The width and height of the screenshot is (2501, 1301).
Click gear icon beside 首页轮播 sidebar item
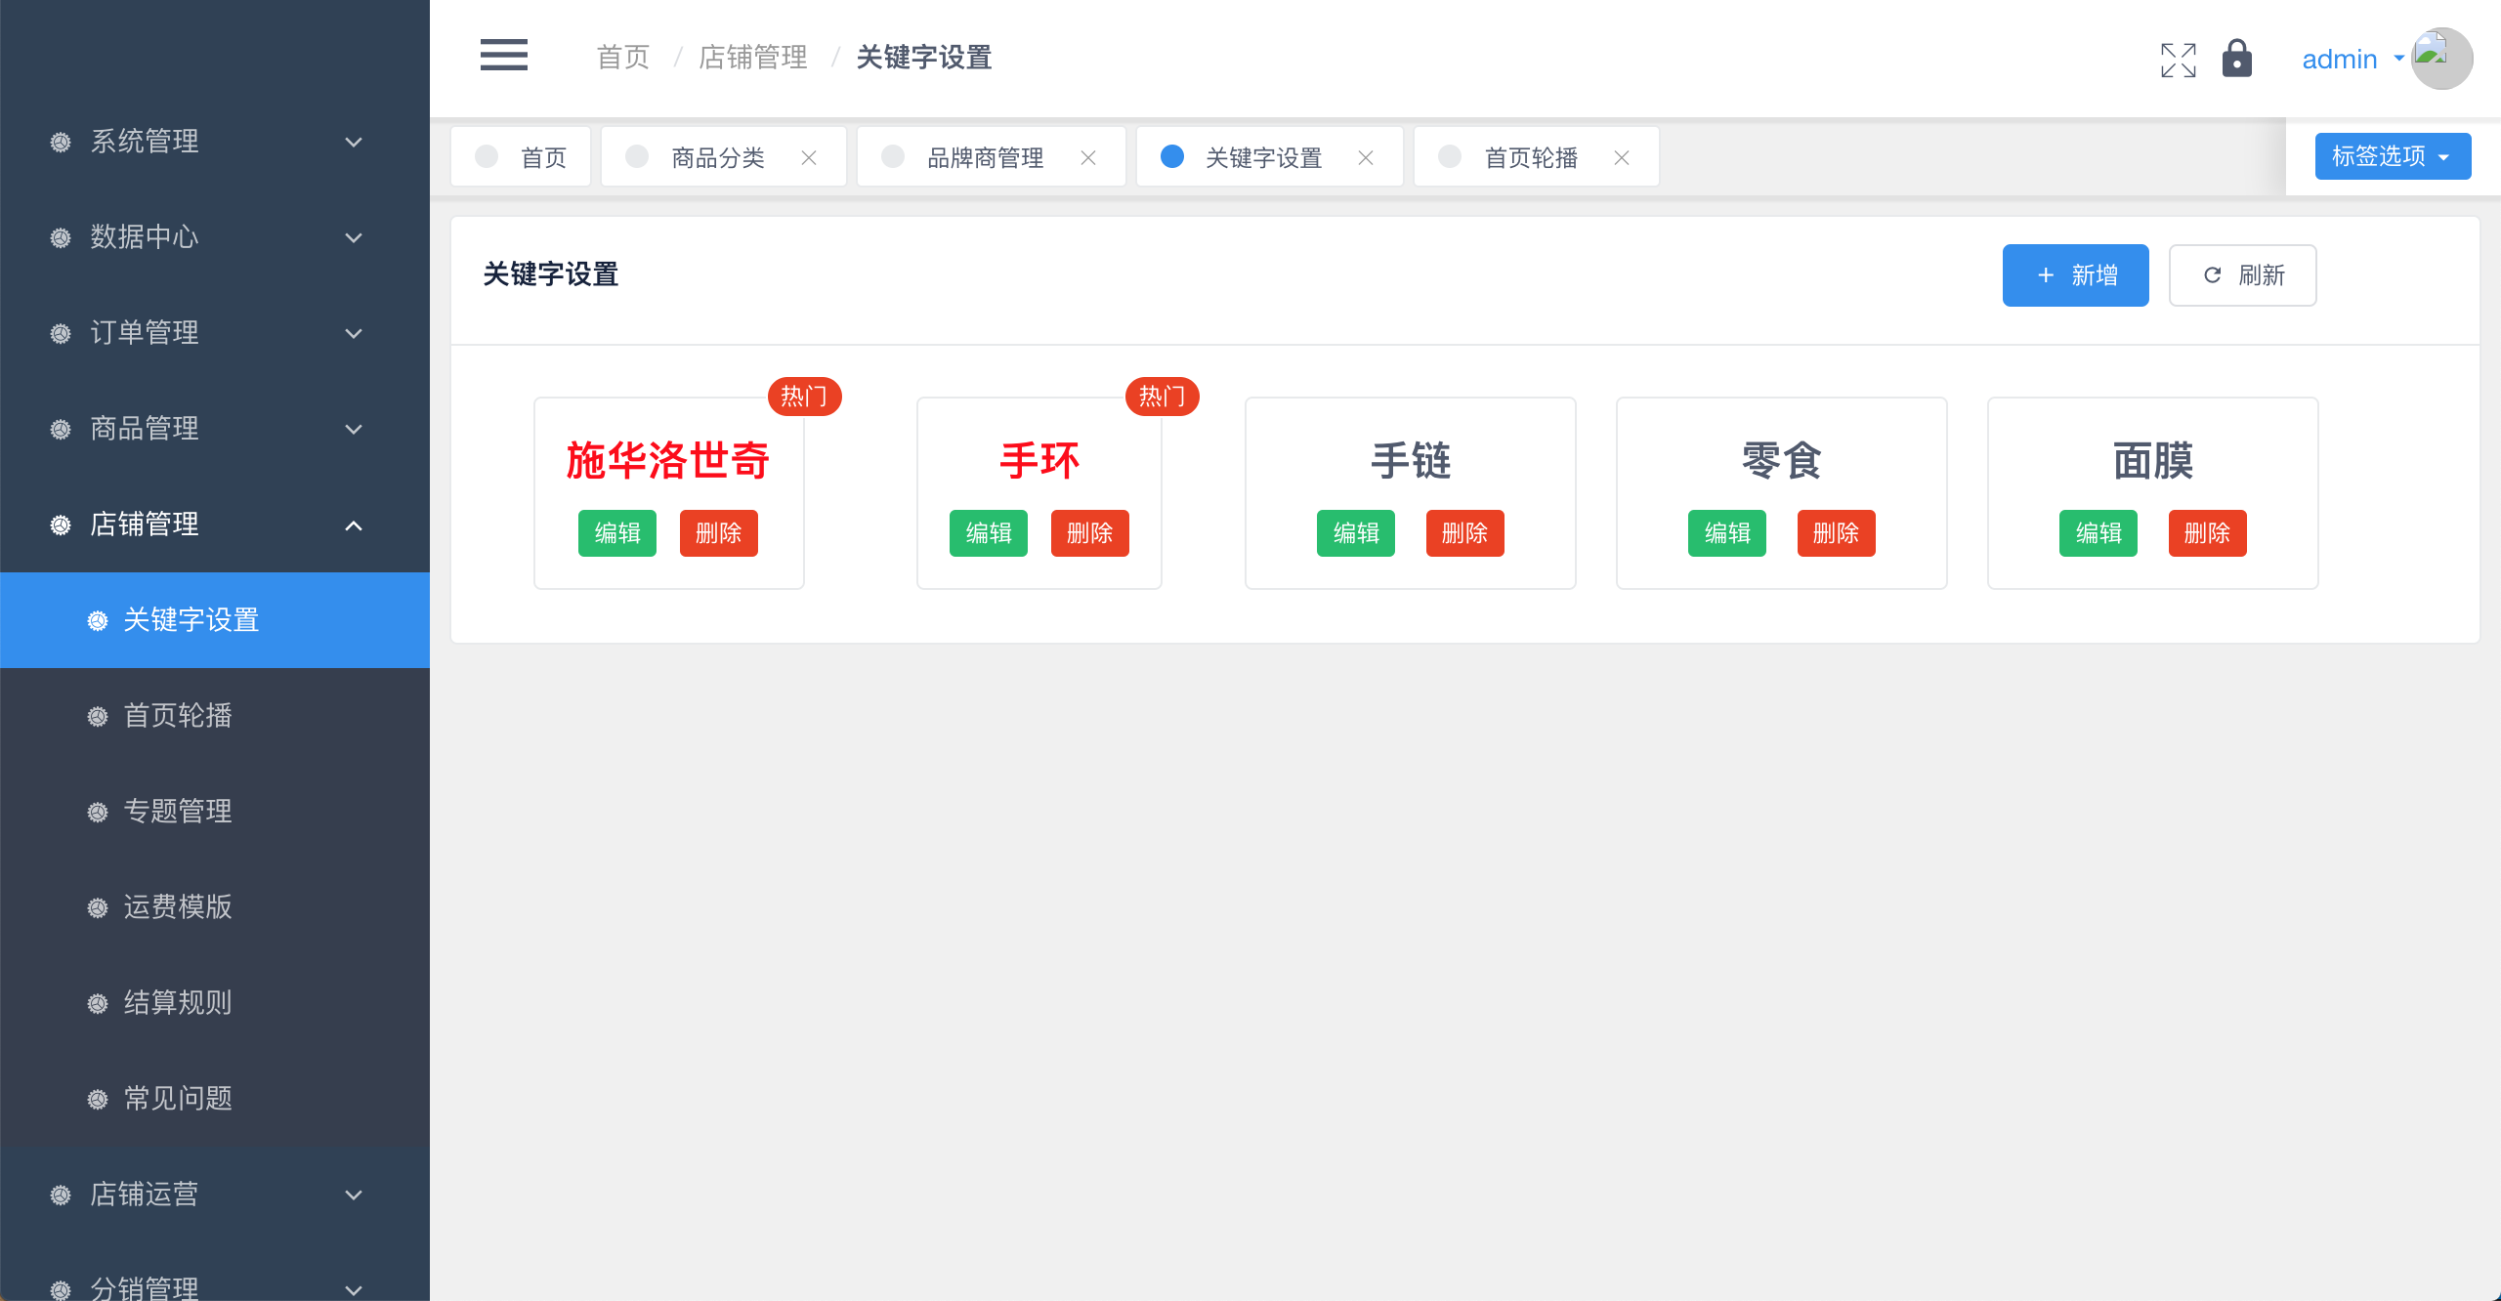point(98,716)
